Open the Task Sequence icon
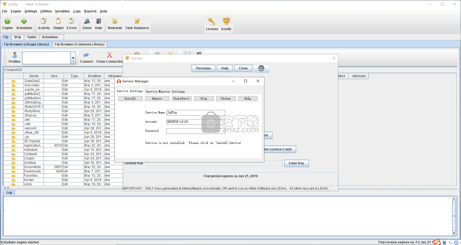This screenshot has width=461, height=245. pos(137,24)
